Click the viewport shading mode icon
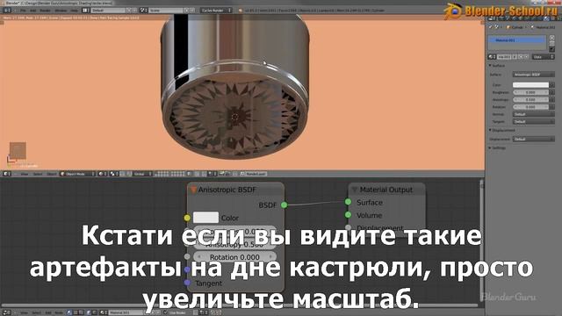This screenshot has width=562, height=316. pyautogui.click(x=103, y=174)
